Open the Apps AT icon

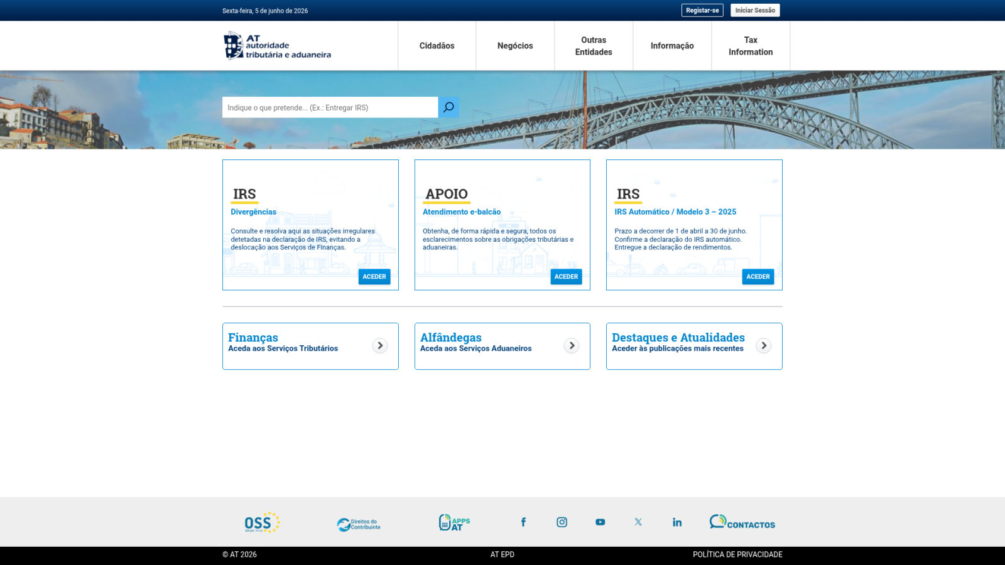click(454, 522)
